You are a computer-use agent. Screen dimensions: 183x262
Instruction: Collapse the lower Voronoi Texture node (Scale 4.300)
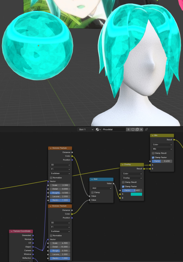(50, 206)
